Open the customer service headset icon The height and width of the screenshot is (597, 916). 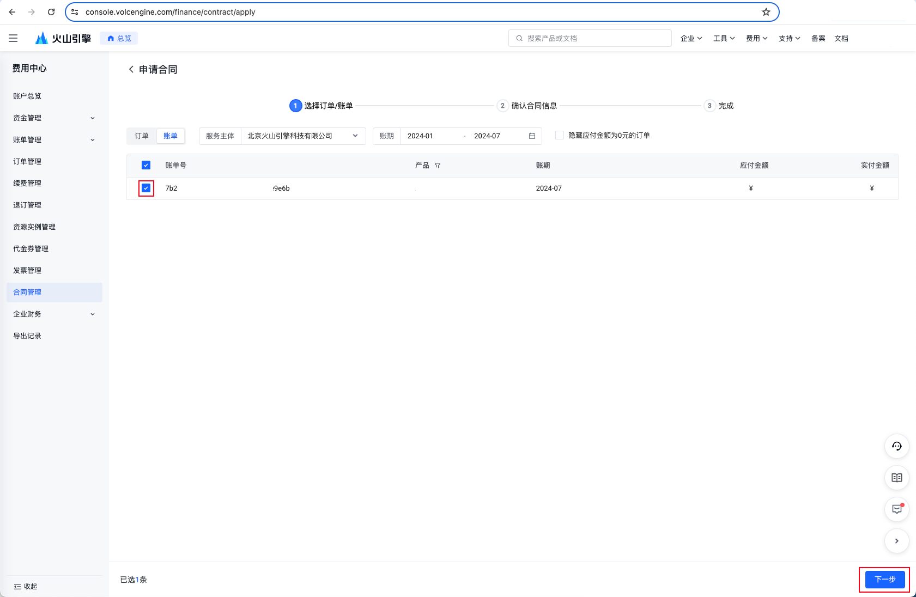pos(896,446)
